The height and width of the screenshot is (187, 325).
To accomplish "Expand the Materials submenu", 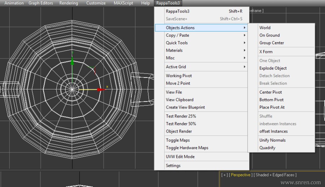I will (174, 50).
